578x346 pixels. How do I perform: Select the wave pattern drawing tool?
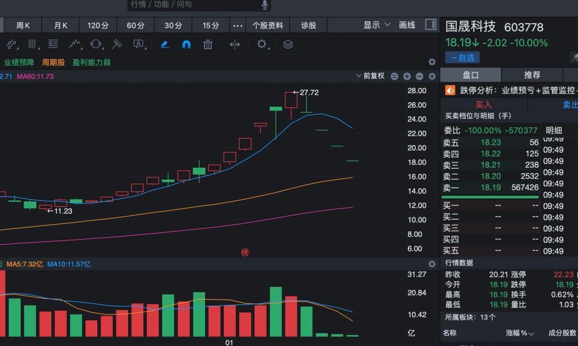coord(75,44)
